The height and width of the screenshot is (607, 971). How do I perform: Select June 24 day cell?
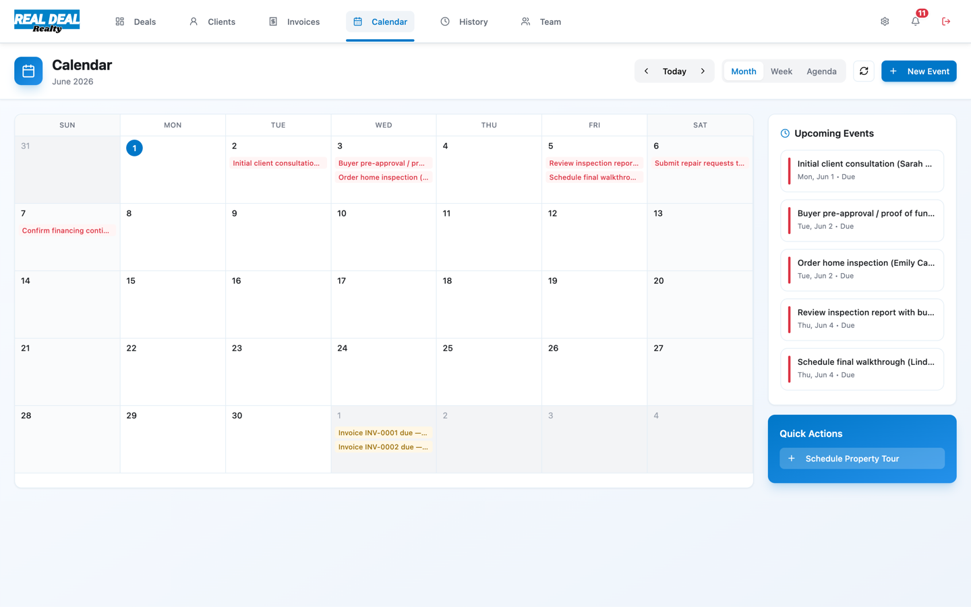(x=384, y=372)
